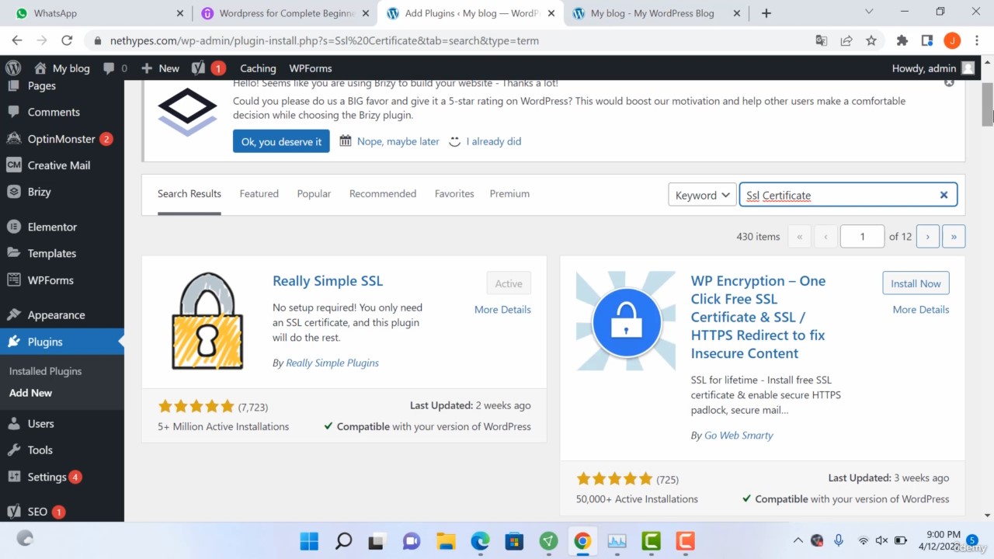This screenshot has width=994, height=559.
Task: Click the Users sidebar icon
Action: [13, 424]
